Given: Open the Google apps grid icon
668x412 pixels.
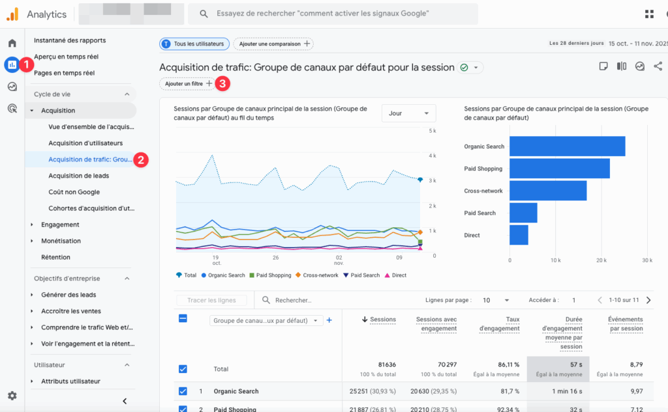Looking at the screenshot, I should (x=649, y=14).
